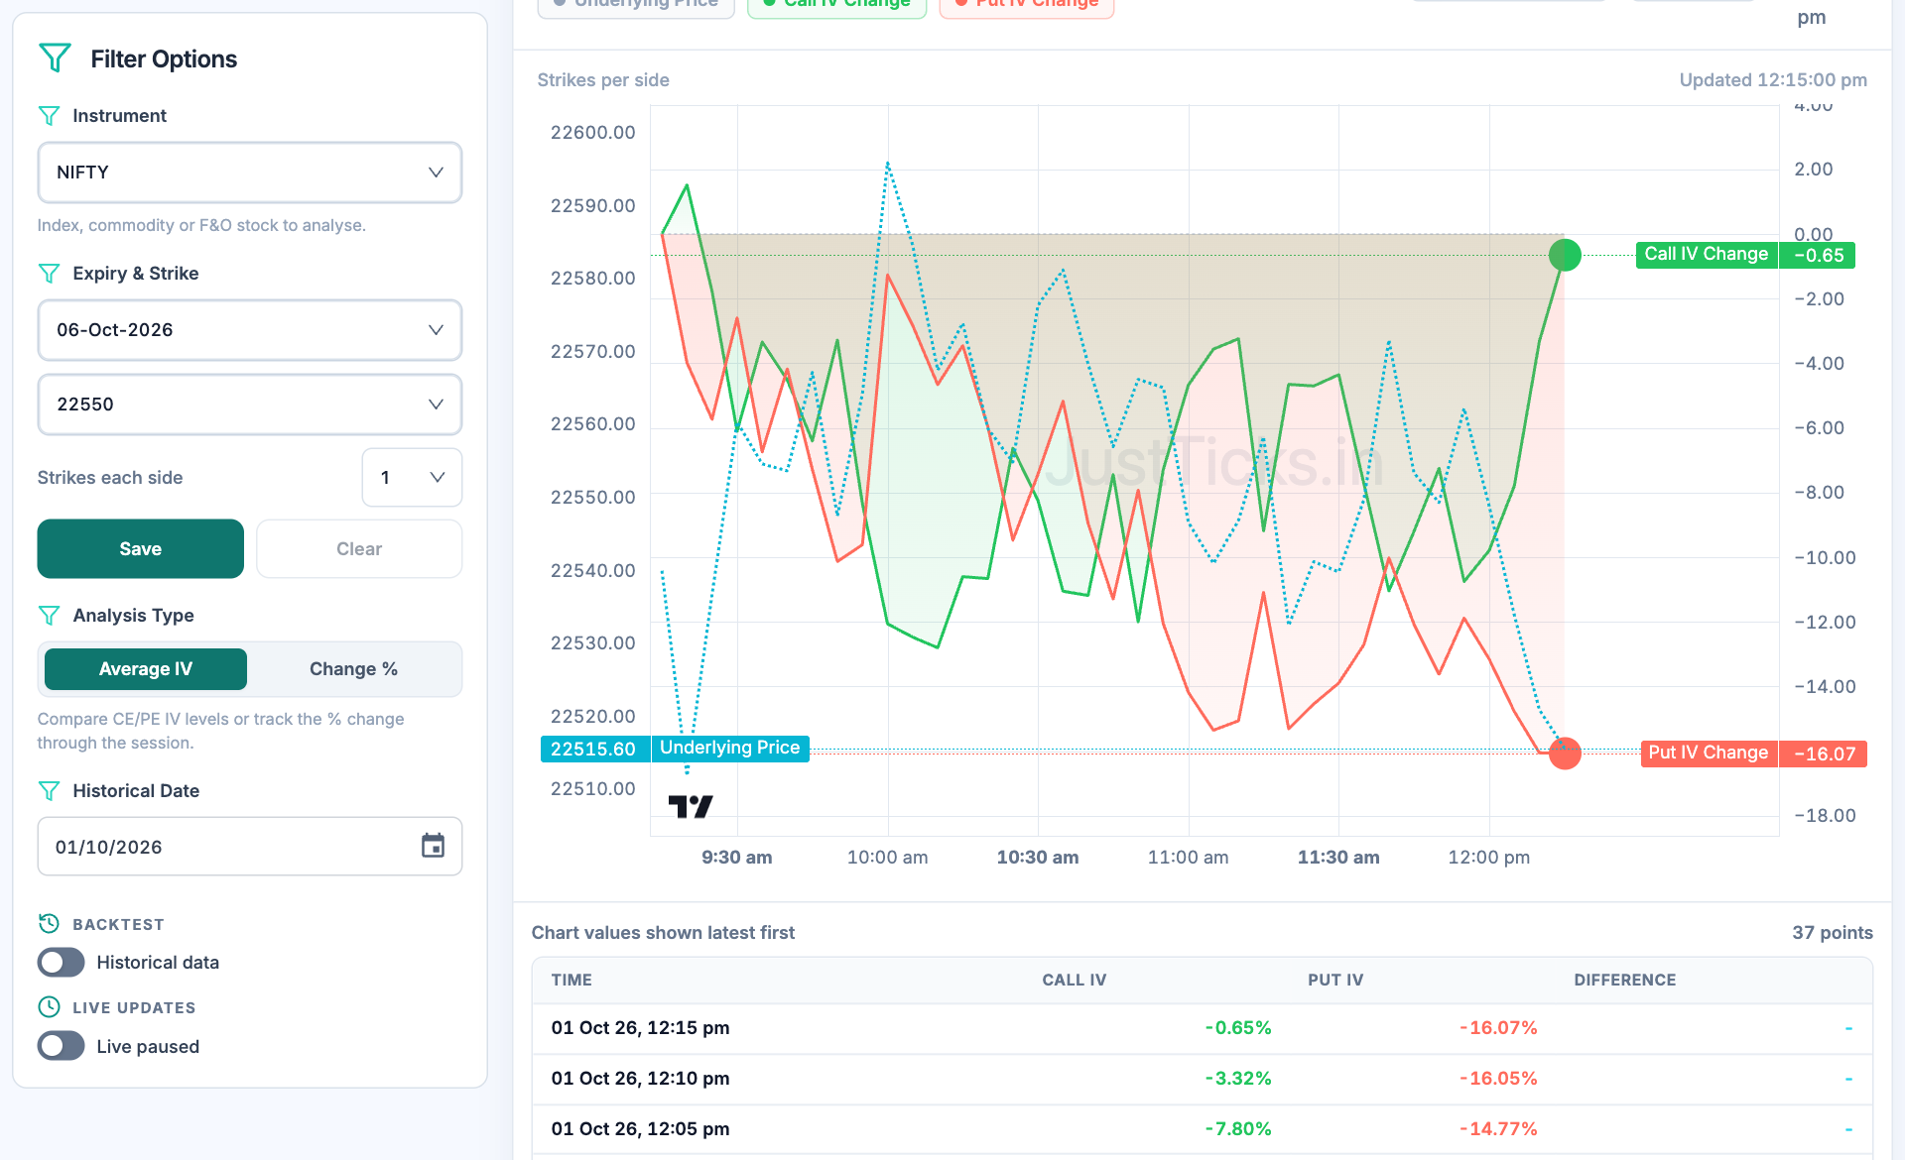Click the green Call IV end marker
This screenshot has width=1905, height=1160.
point(1565,255)
